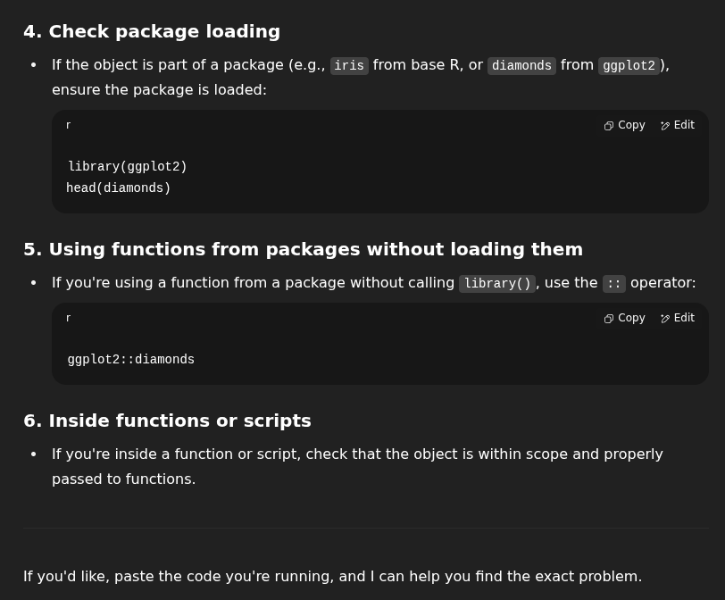Click the 'Using functions from packages' heading

[x=303, y=249]
